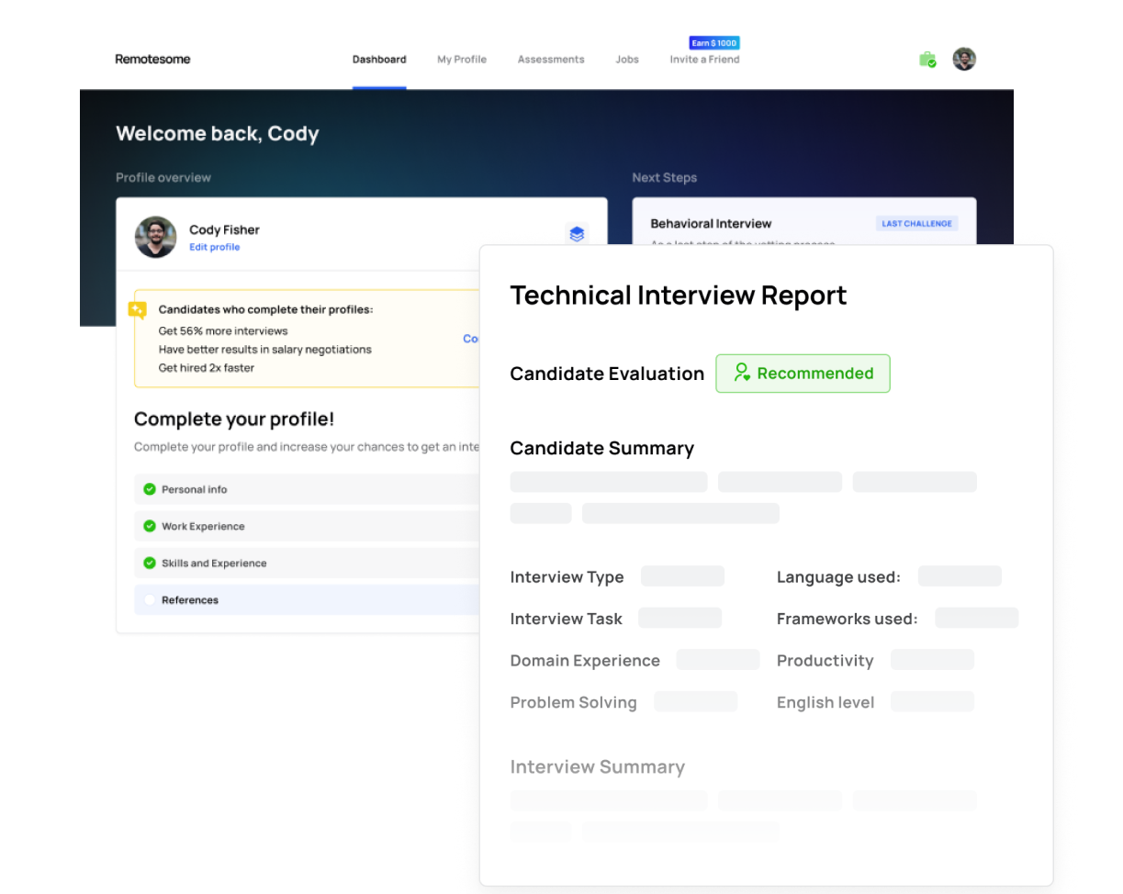Click the stacked layers icon in profile card
Screen dimensions: 1123x894
(577, 234)
